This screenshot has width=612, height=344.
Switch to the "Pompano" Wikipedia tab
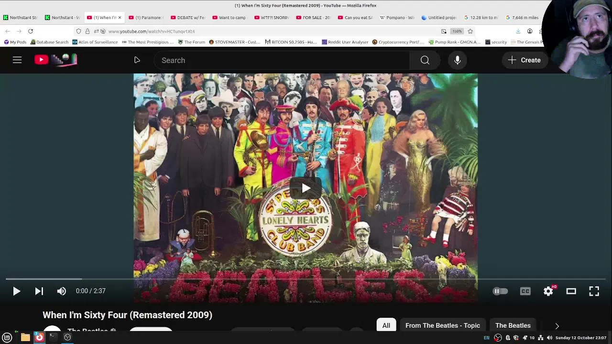click(397, 18)
